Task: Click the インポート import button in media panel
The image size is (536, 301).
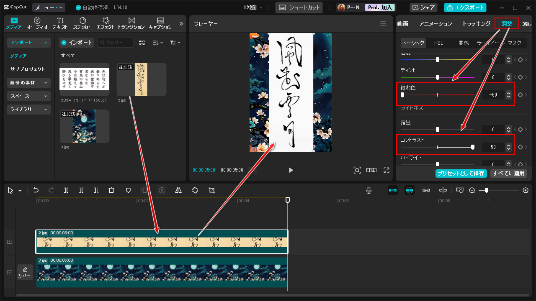Action: [x=77, y=43]
